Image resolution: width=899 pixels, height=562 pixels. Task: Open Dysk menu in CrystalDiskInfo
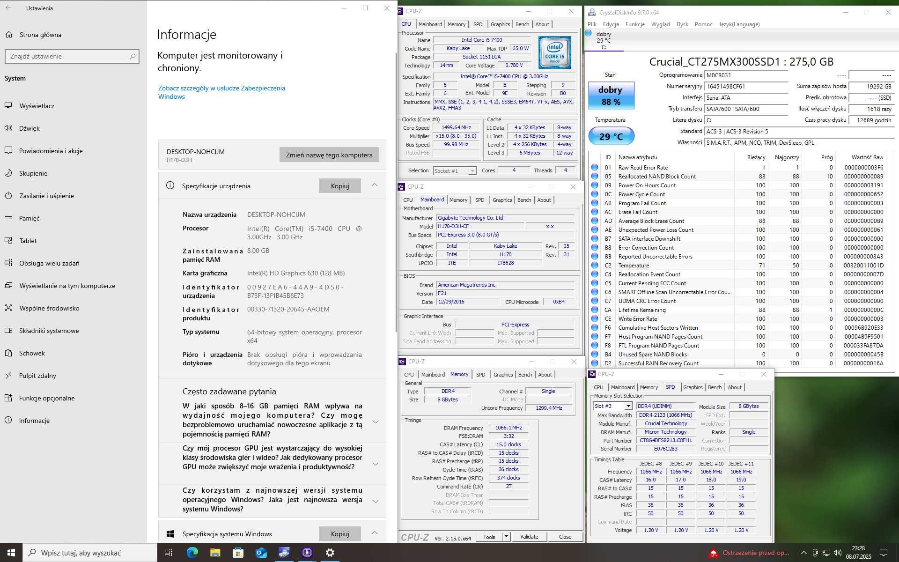682,24
